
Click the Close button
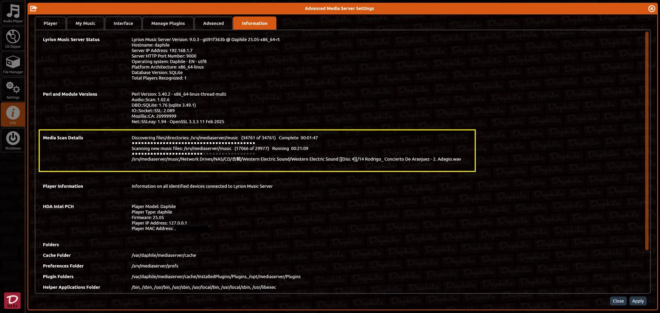[x=618, y=301]
